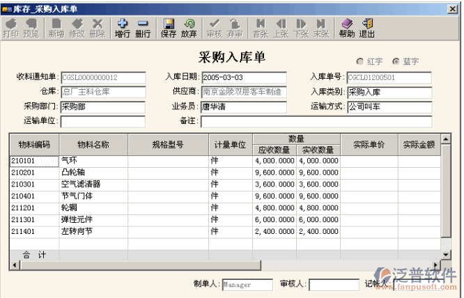Click the 物料编码 column header

(33, 145)
